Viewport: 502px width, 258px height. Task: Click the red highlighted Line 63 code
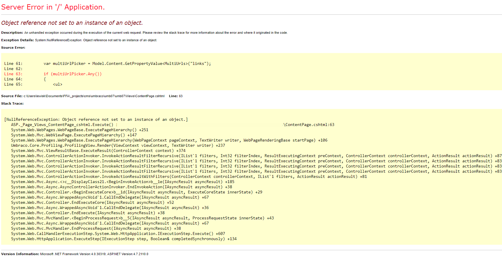tap(72, 74)
